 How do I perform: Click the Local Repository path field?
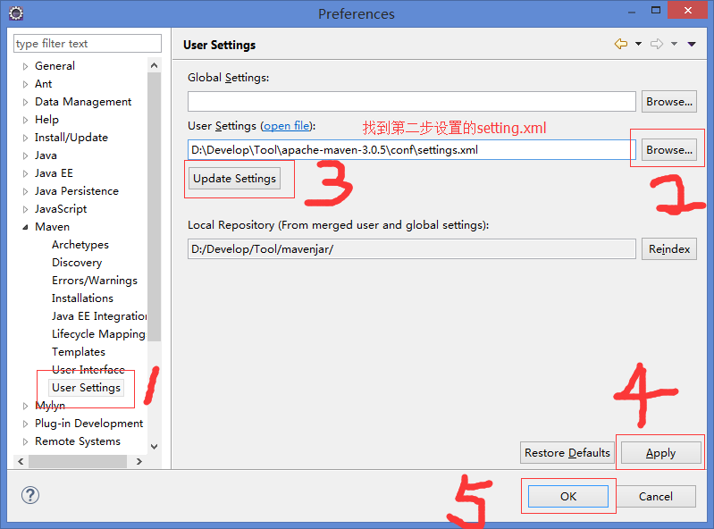[x=412, y=249]
